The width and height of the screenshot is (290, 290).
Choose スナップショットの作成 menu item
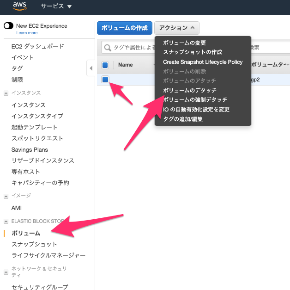[193, 52]
